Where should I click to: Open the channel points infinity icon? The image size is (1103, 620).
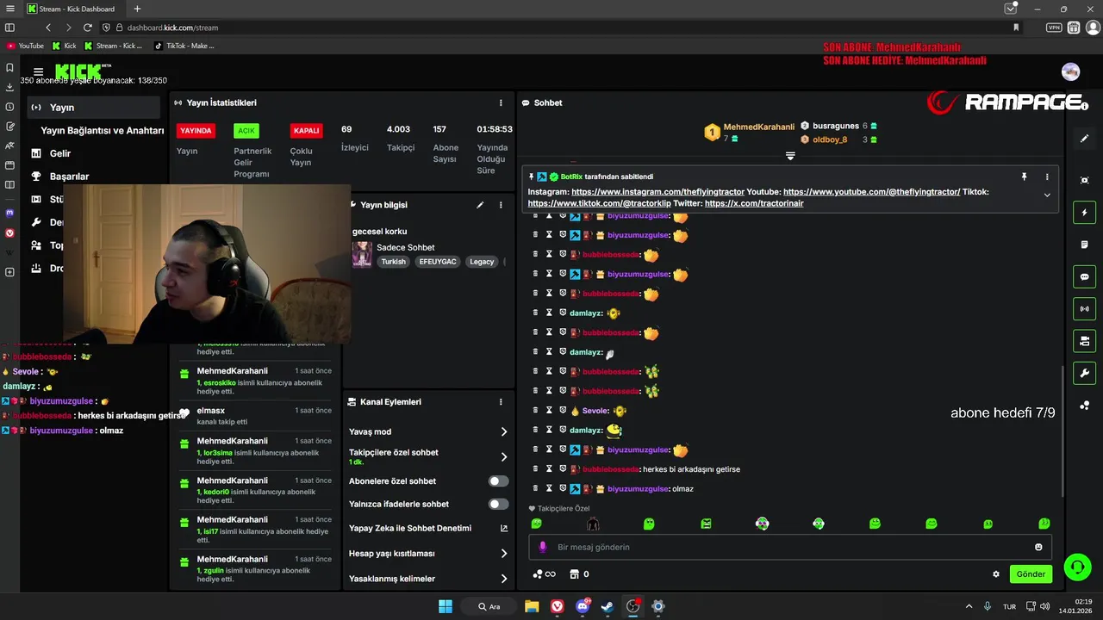[x=544, y=574]
